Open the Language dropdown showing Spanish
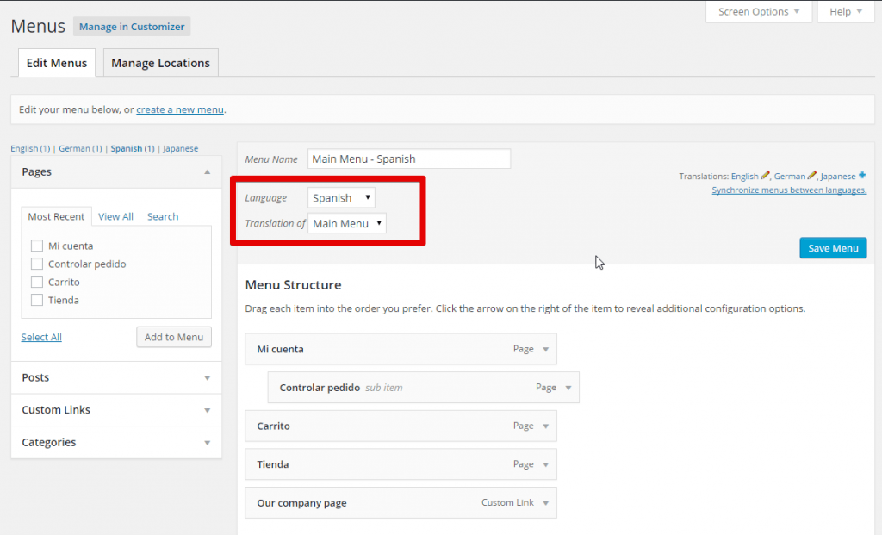The image size is (882, 535). click(340, 197)
